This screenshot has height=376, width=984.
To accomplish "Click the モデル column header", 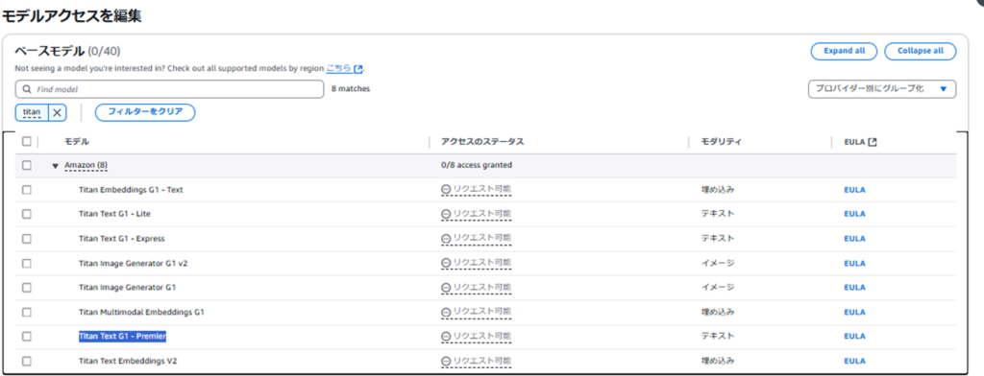I will pos(77,142).
